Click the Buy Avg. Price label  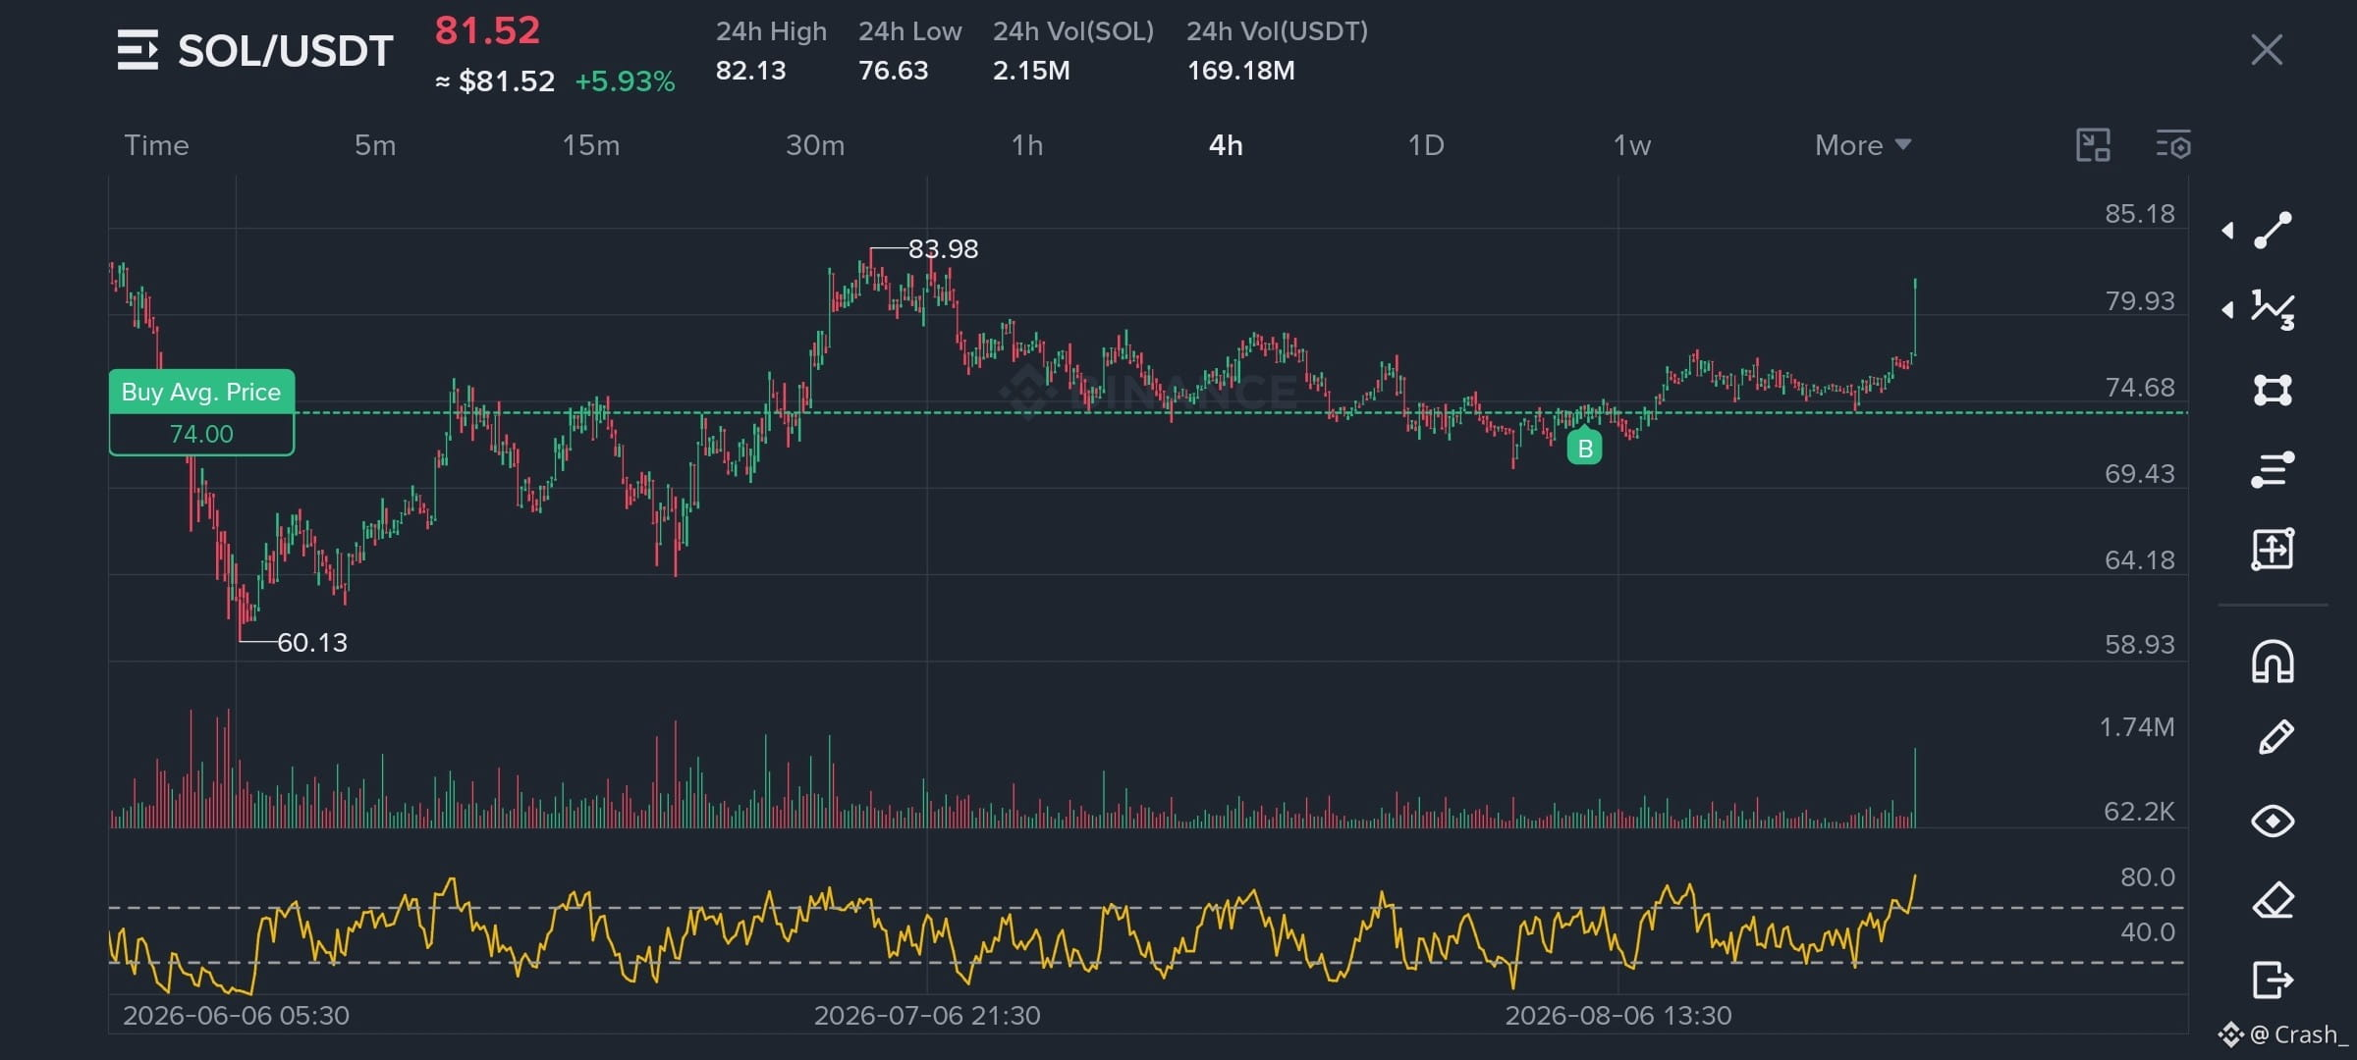pyautogui.click(x=201, y=392)
